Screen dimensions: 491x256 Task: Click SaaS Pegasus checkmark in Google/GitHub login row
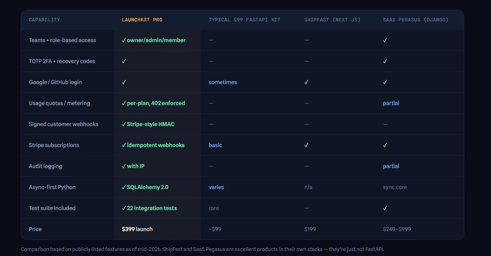[x=385, y=82]
